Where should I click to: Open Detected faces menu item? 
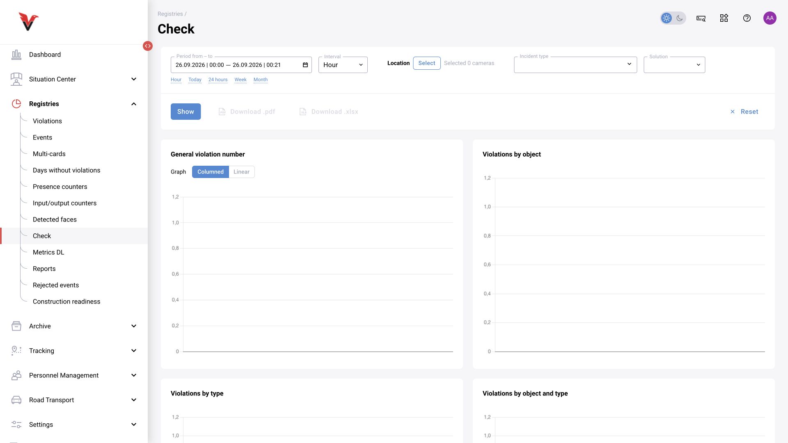(x=55, y=219)
